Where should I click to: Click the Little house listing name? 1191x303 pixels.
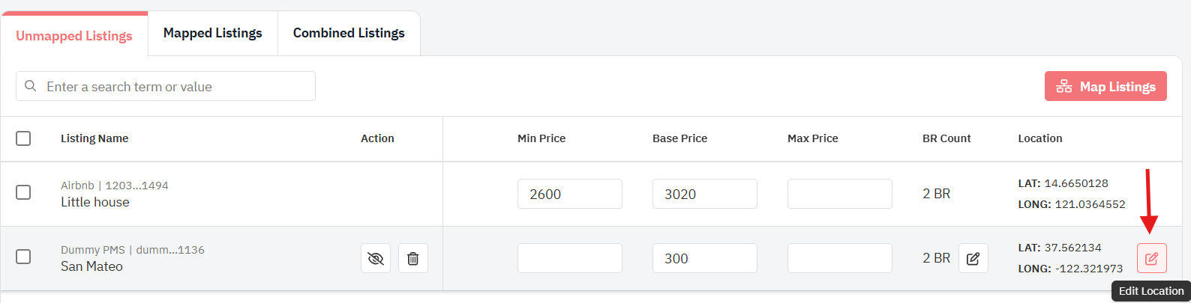point(95,202)
